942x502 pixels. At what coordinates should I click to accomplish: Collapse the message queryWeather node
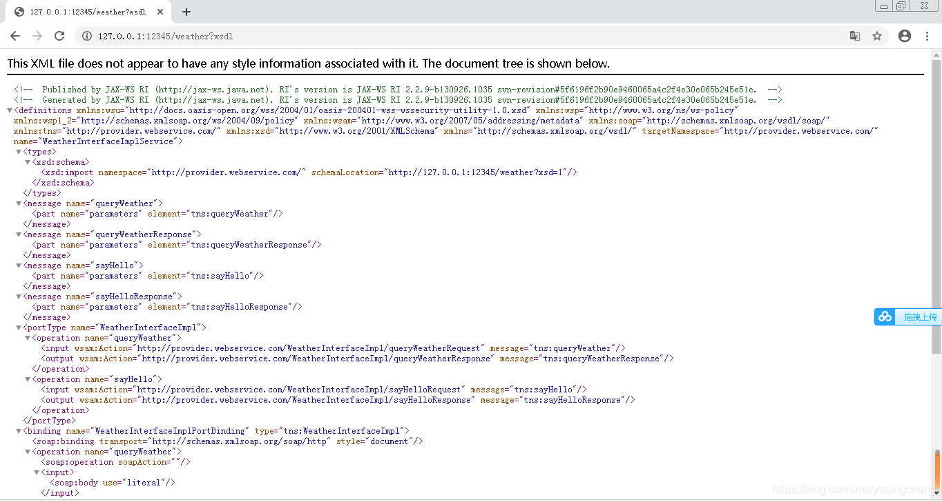[19, 203]
